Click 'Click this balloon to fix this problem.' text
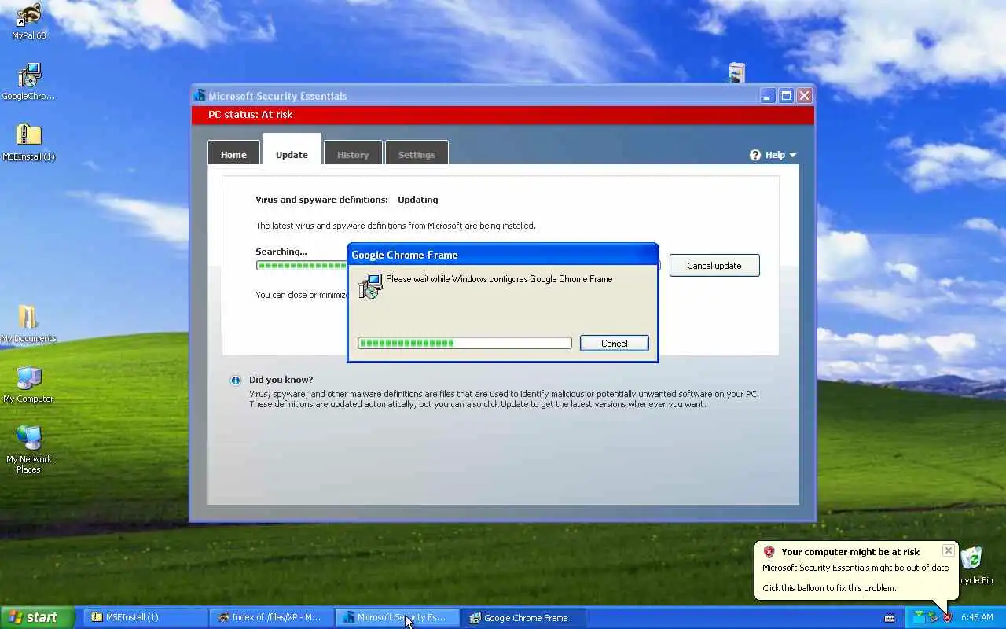This screenshot has width=1006, height=629. pyautogui.click(x=829, y=588)
